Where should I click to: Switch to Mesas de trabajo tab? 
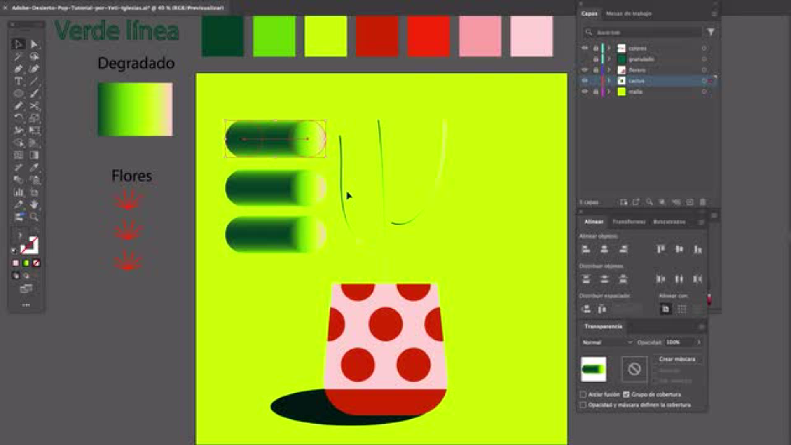pos(628,14)
